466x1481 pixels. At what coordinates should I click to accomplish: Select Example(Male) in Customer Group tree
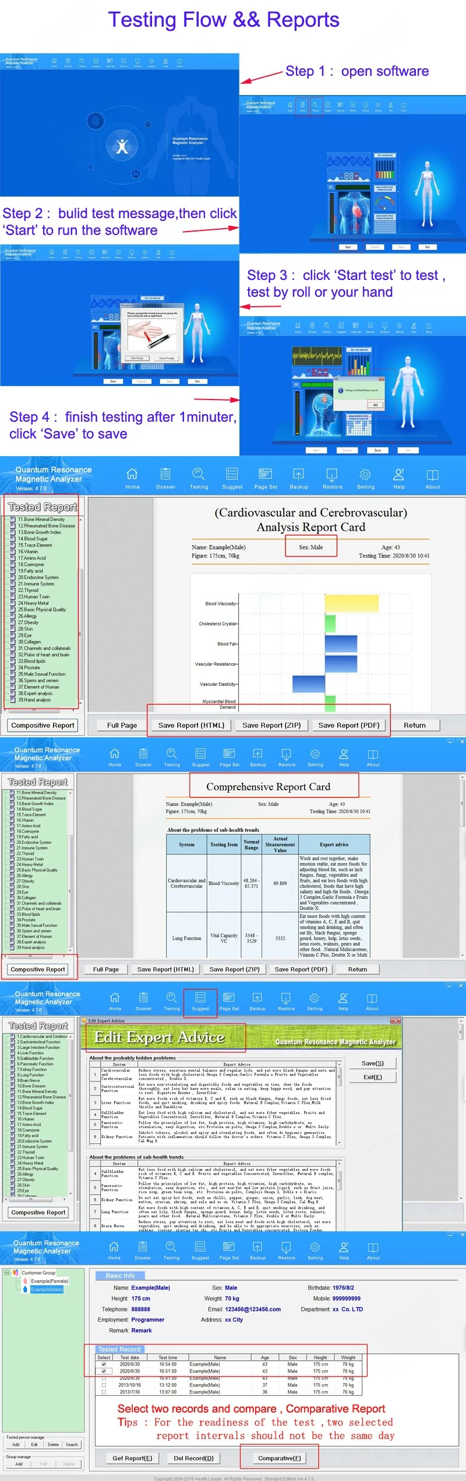pyautogui.click(x=47, y=1289)
